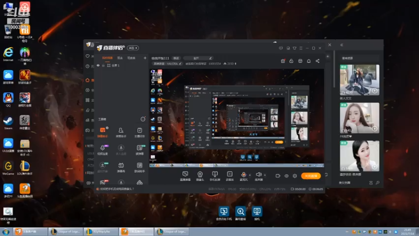Add a screen capture source from bottom bar
Image resolution: width=419 pixels, height=236 pixels.
pos(185,176)
